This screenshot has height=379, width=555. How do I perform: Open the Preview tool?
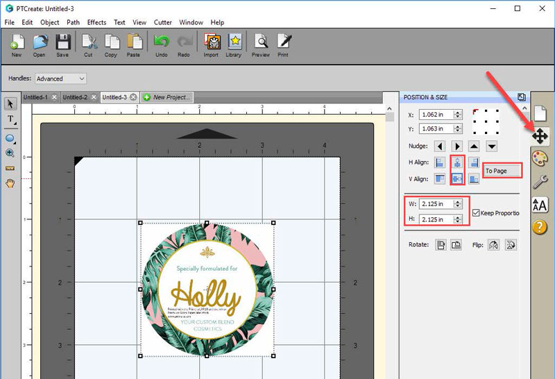point(261,45)
